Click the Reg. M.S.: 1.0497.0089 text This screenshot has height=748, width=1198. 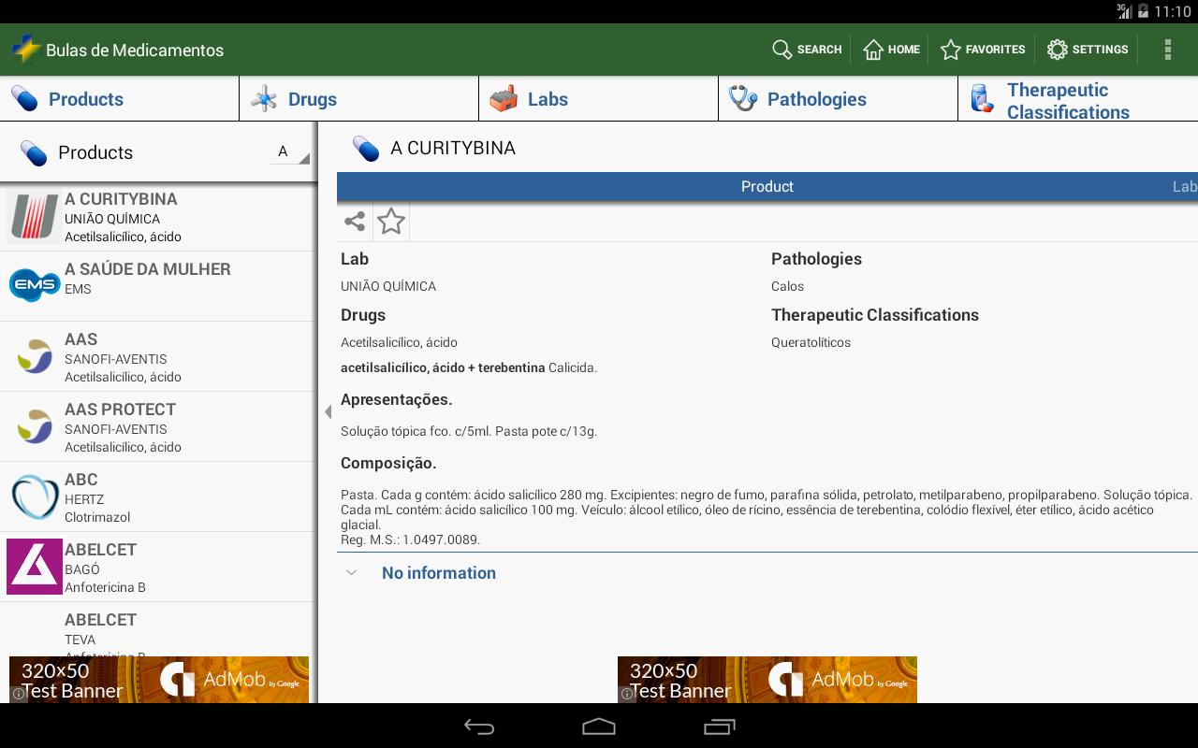click(x=410, y=539)
